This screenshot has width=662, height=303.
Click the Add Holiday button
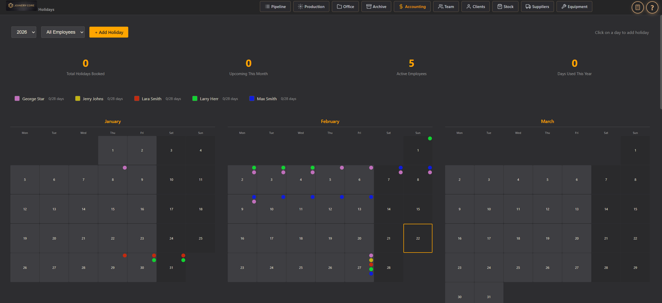point(109,32)
